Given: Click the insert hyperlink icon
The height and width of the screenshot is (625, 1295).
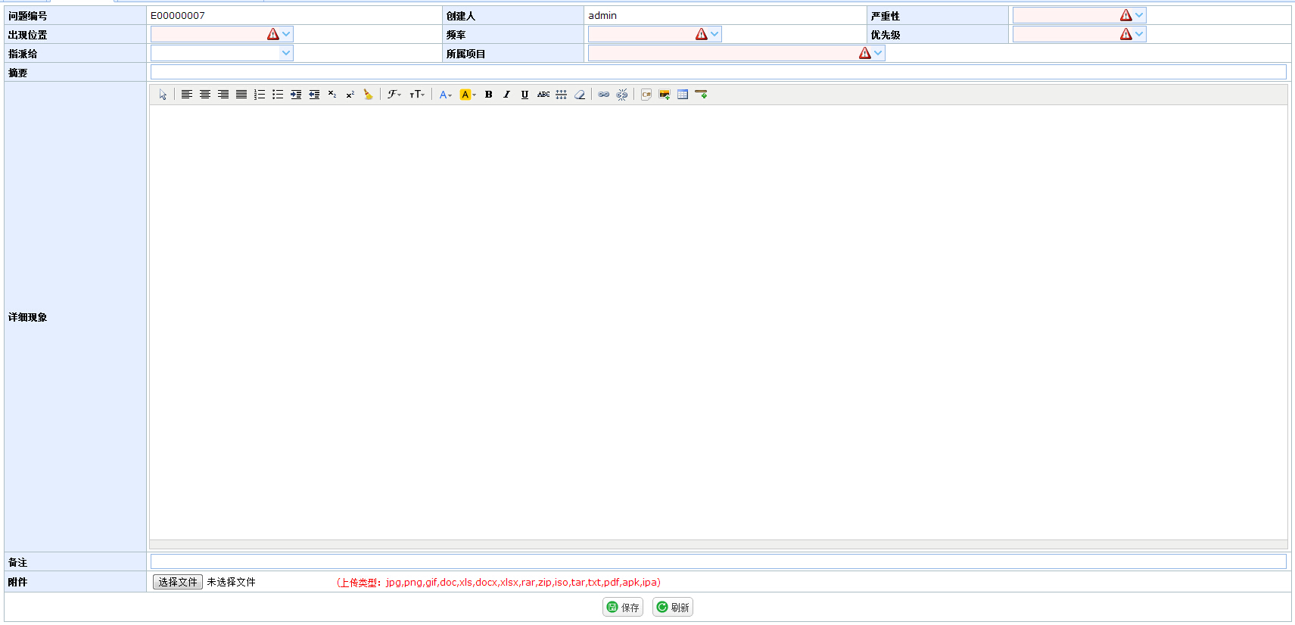Looking at the screenshot, I should pos(603,95).
